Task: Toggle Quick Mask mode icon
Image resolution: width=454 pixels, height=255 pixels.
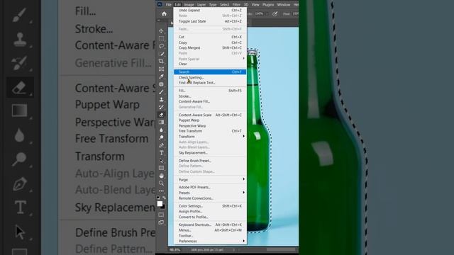Action: (x=161, y=215)
